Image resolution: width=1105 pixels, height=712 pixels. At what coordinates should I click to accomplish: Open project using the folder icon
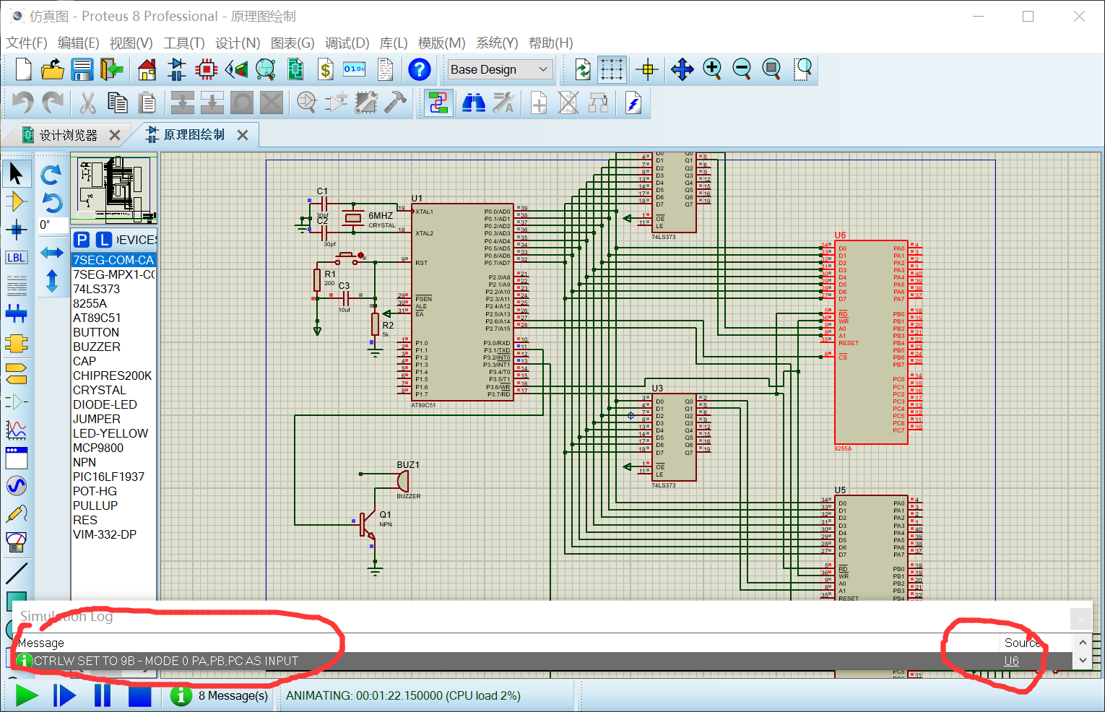click(x=53, y=69)
